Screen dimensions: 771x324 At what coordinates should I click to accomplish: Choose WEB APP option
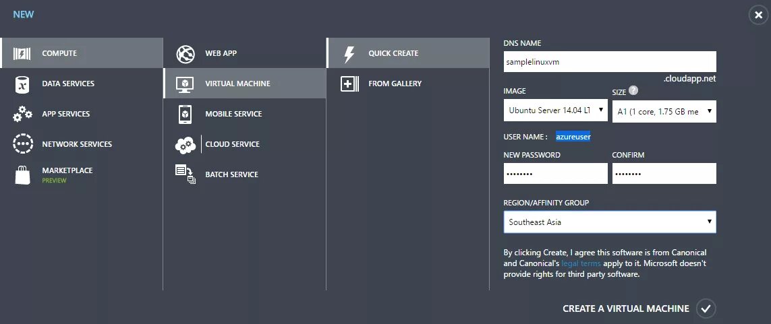point(244,53)
